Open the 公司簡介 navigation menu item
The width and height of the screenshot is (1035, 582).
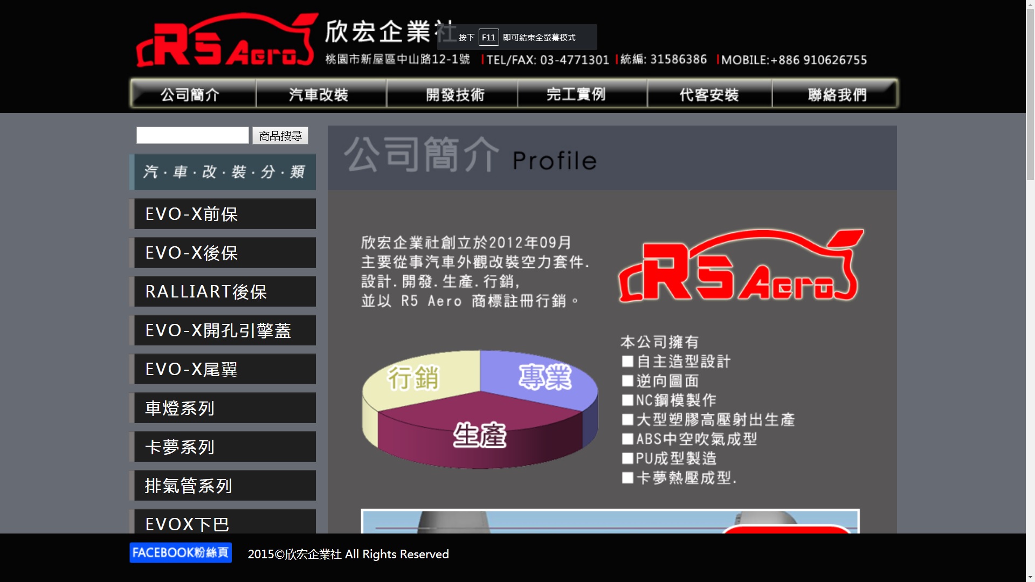(193, 94)
